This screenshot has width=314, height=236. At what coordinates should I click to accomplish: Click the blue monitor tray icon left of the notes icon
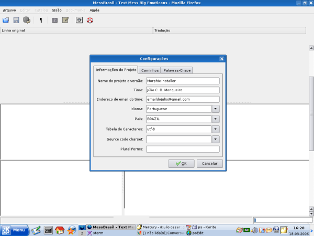pyautogui.click(x=276, y=230)
